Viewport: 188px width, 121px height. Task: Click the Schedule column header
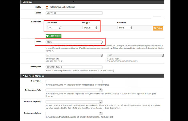click(x=121, y=23)
